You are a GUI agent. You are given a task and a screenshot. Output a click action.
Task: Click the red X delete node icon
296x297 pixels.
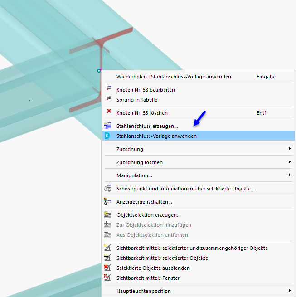tap(109, 111)
